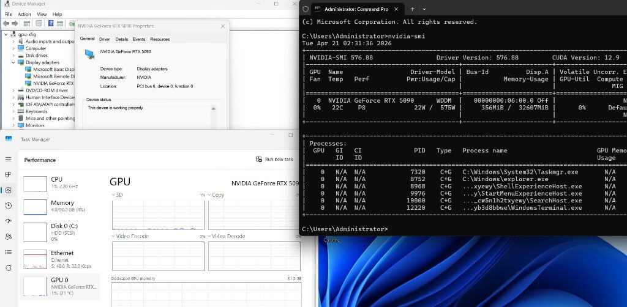Select Administrator: Command Pro terminal tab

point(357,9)
